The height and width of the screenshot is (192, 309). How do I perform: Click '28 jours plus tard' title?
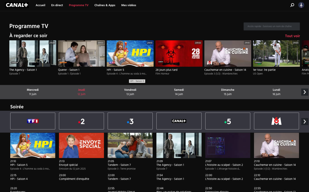[166, 70]
